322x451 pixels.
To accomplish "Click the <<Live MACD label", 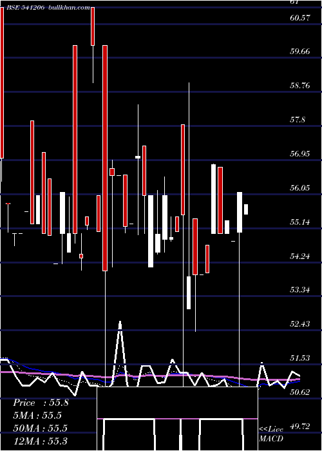I will coord(271,434).
